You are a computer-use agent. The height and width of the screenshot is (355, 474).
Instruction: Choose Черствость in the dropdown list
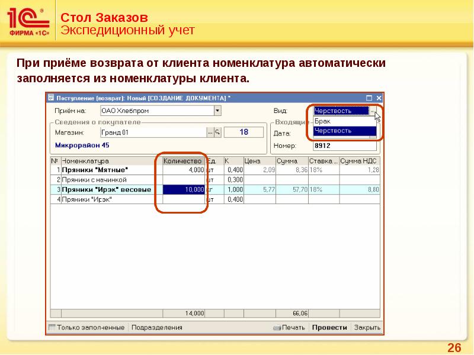tap(344, 131)
